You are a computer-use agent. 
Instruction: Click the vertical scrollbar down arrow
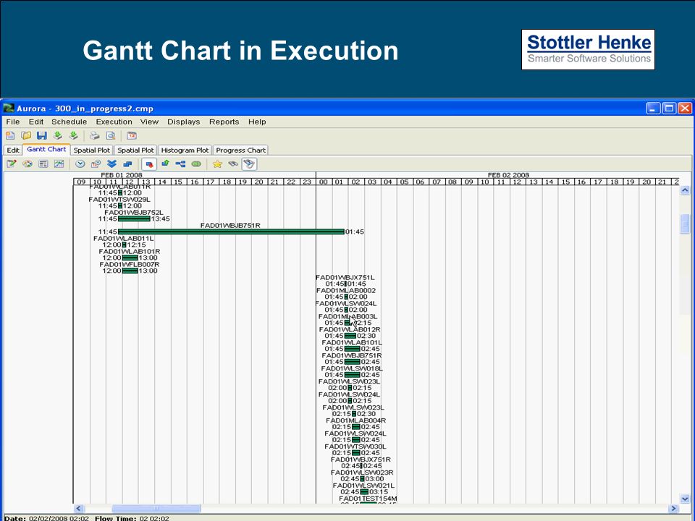(x=685, y=499)
